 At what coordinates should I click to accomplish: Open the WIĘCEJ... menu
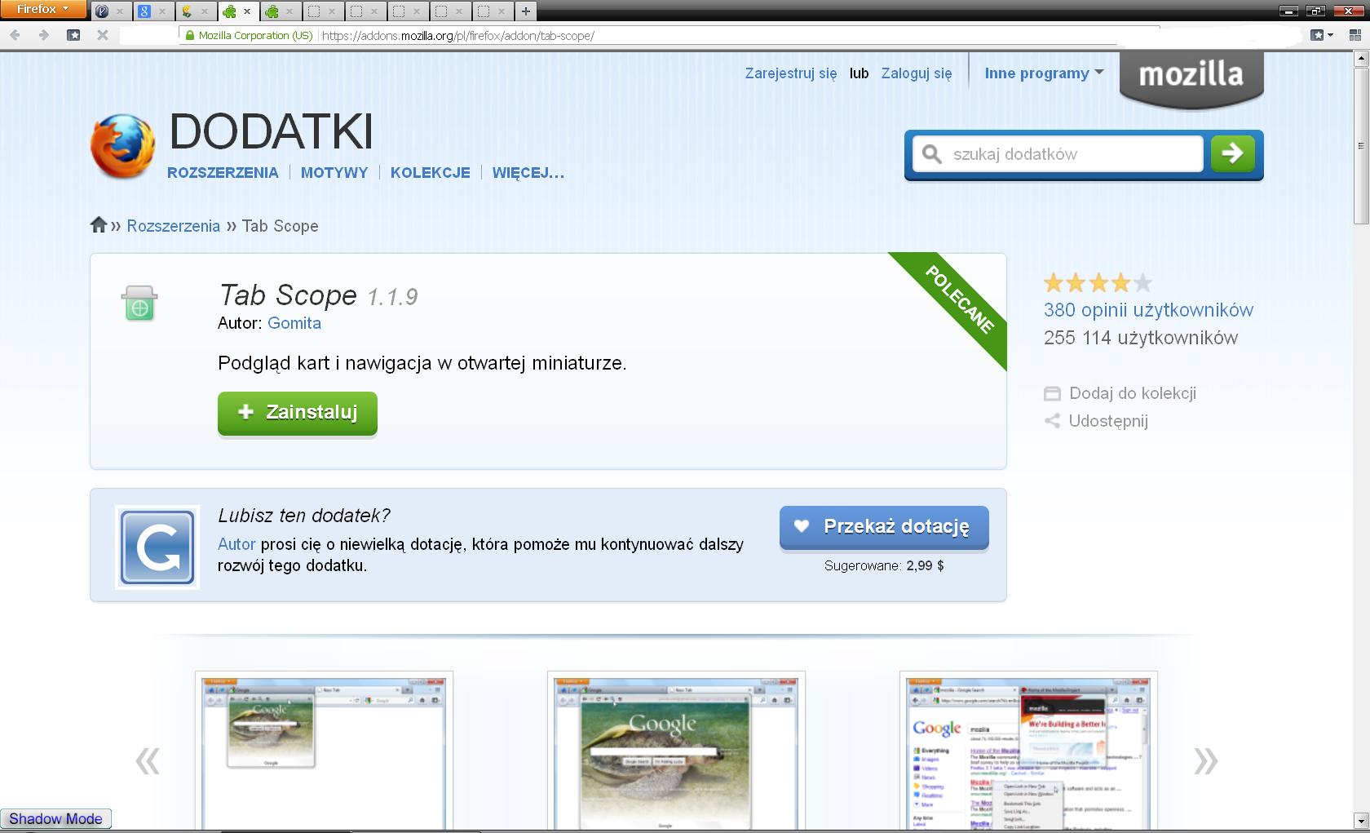(528, 173)
